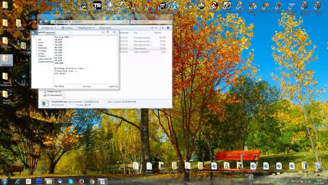Select Shaders folder in VisualGGPK tree
Screen dimensions: 328x185
[42, 56]
